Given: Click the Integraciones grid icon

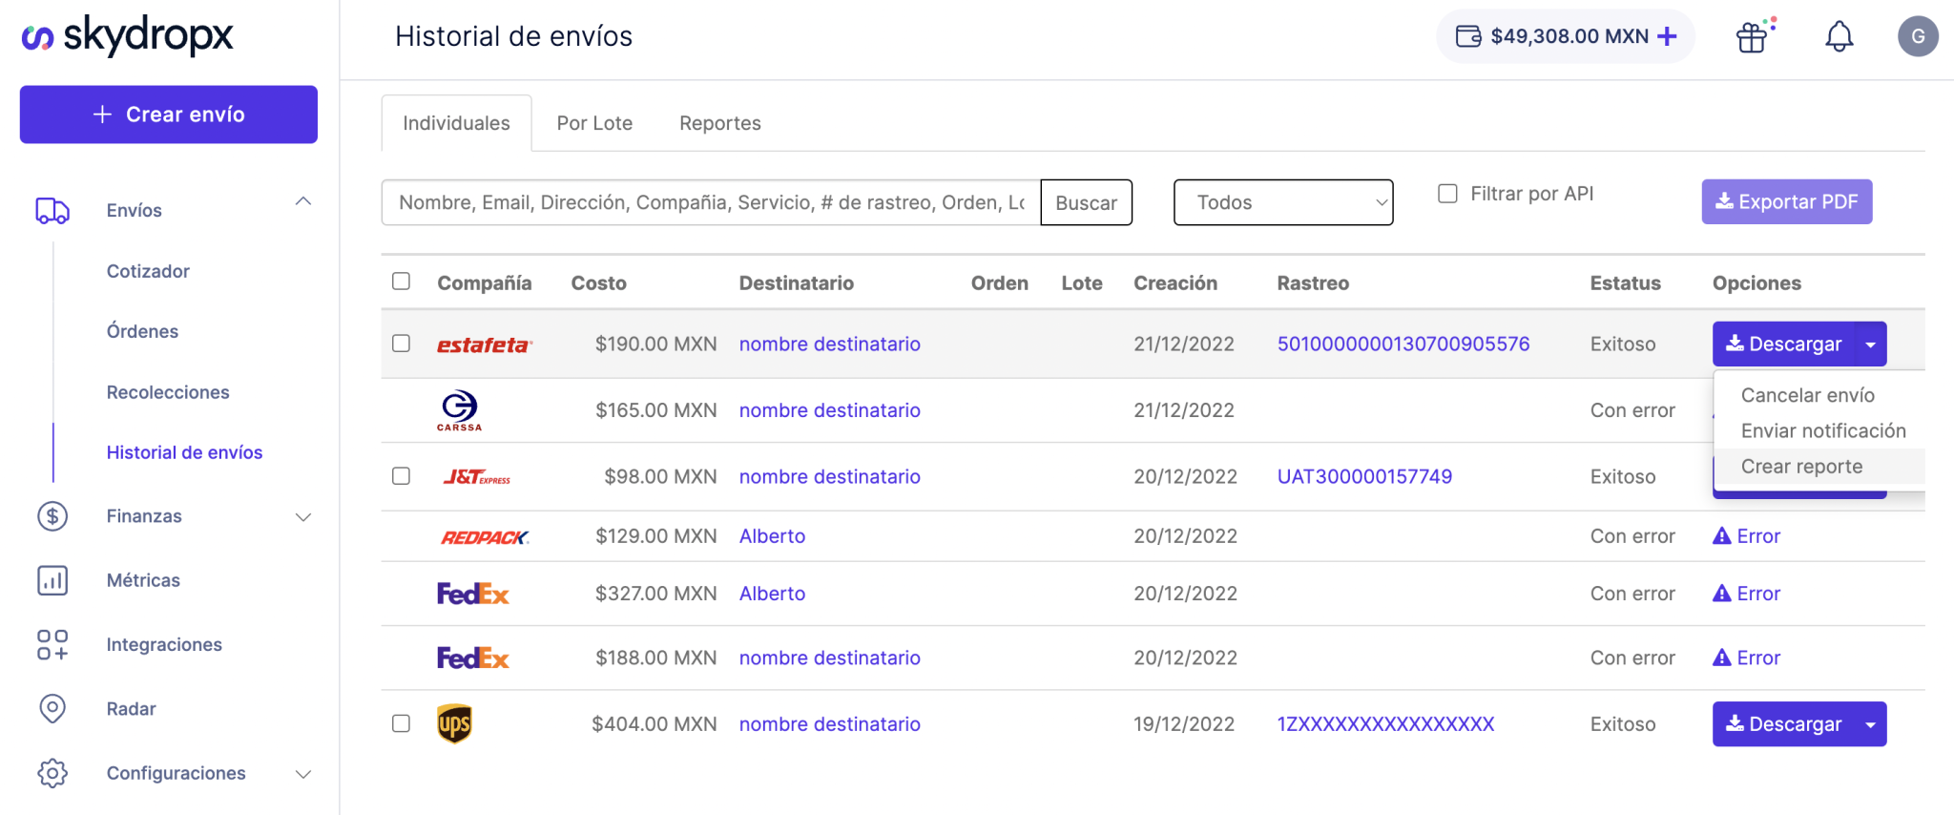Looking at the screenshot, I should tap(52, 645).
